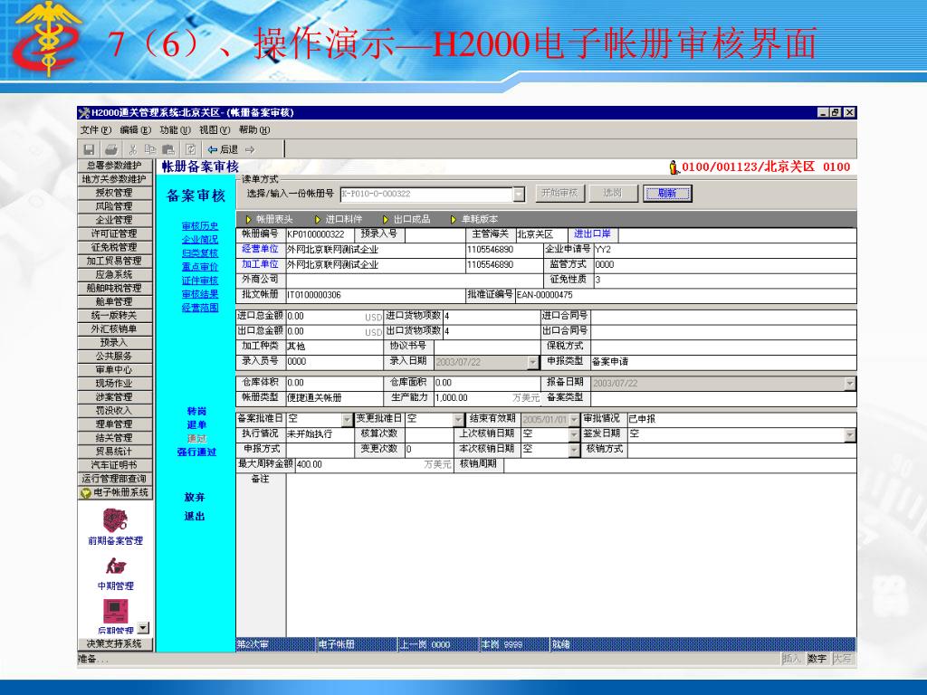
Task: Expand the 录入日期 date dropdown
Action: (x=532, y=362)
